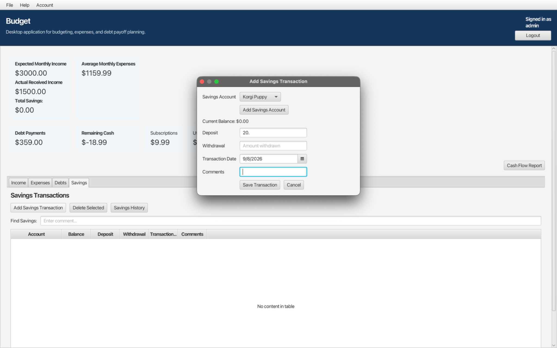
Task: Sort table by Transaction date column header
Action: coord(163,234)
